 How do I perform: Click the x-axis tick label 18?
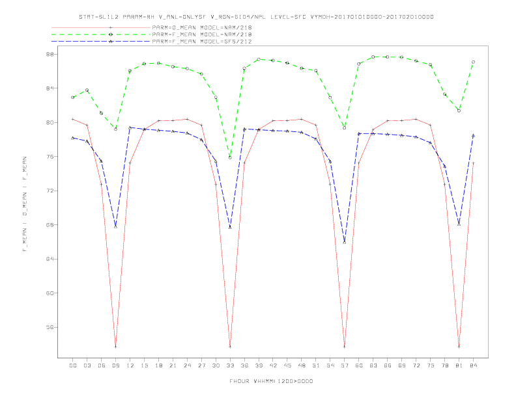[x=158, y=365]
